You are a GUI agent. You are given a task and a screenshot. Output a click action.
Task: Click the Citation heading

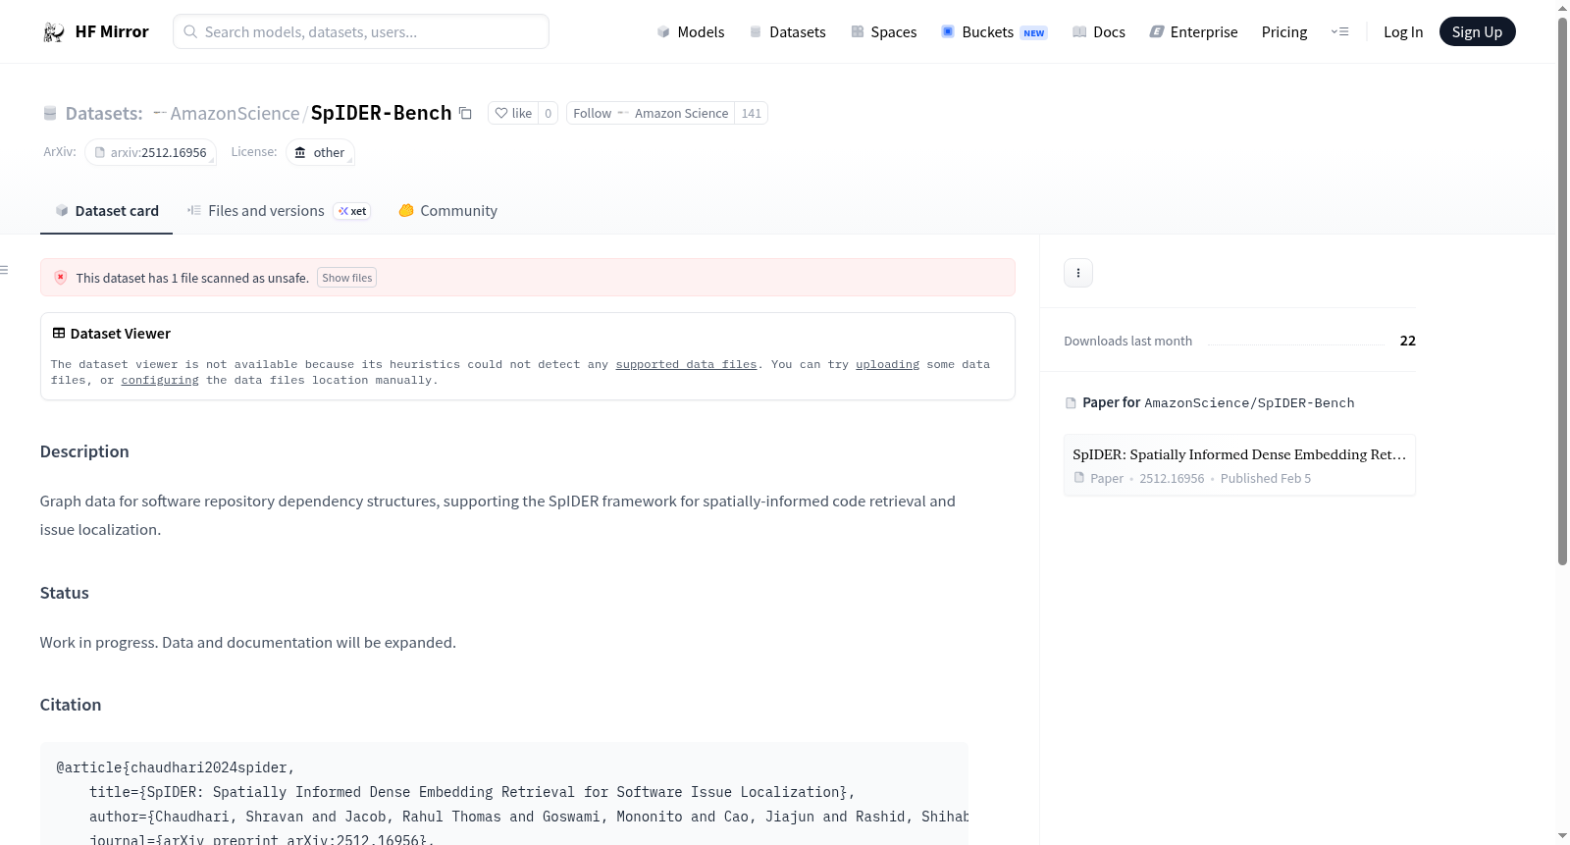(71, 705)
